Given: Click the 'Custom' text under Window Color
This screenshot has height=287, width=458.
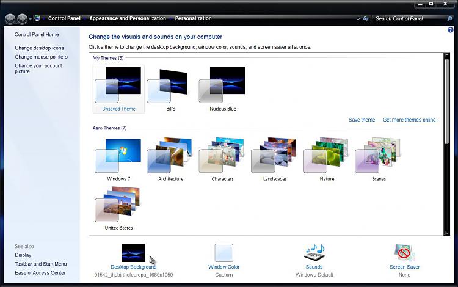Looking at the screenshot, I should click(x=224, y=275).
